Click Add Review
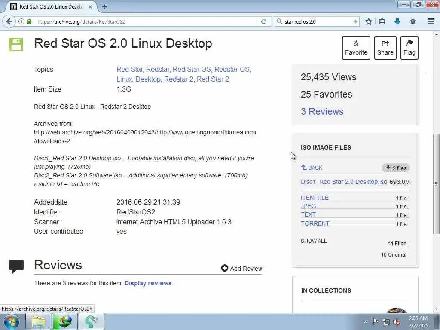This screenshot has height=330, width=440. pyautogui.click(x=241, y=268)
